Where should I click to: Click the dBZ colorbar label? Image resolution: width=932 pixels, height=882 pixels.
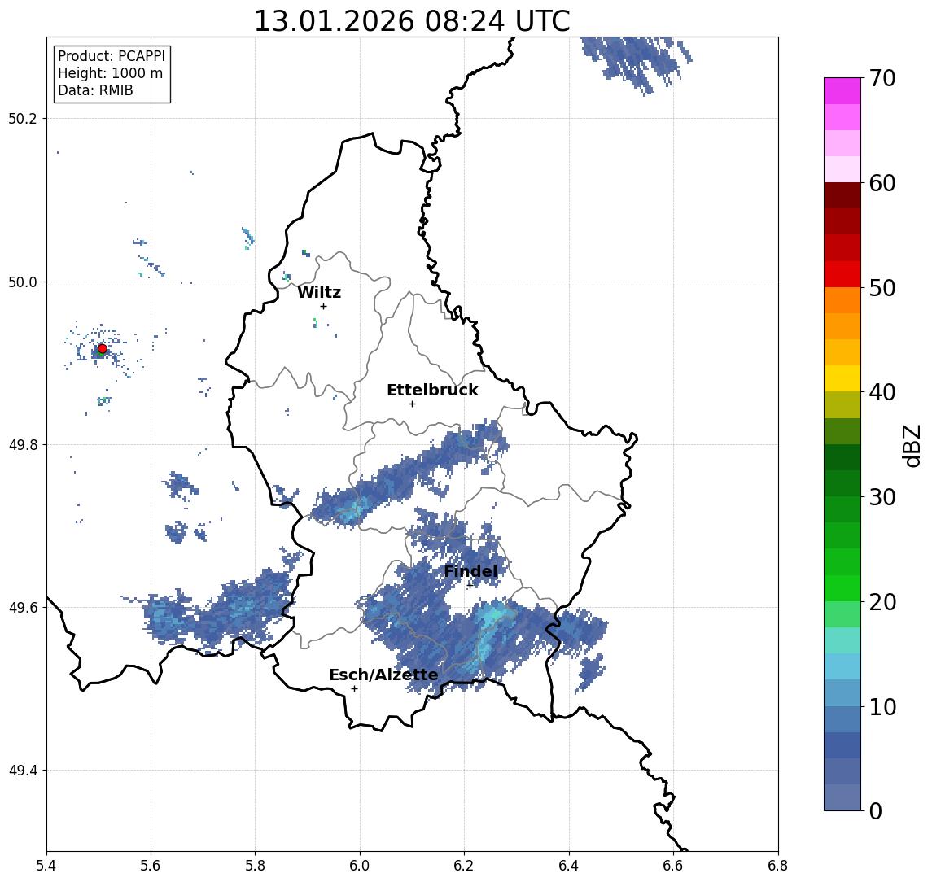(911, 445)
